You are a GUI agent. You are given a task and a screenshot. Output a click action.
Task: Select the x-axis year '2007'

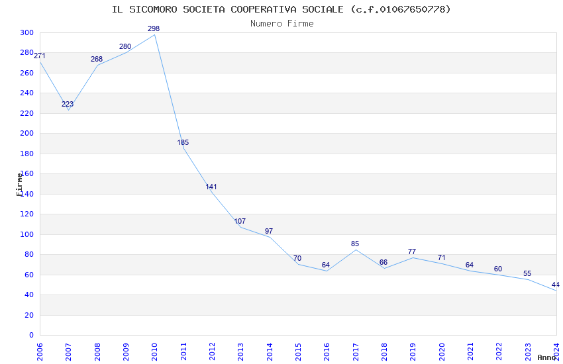69,352
